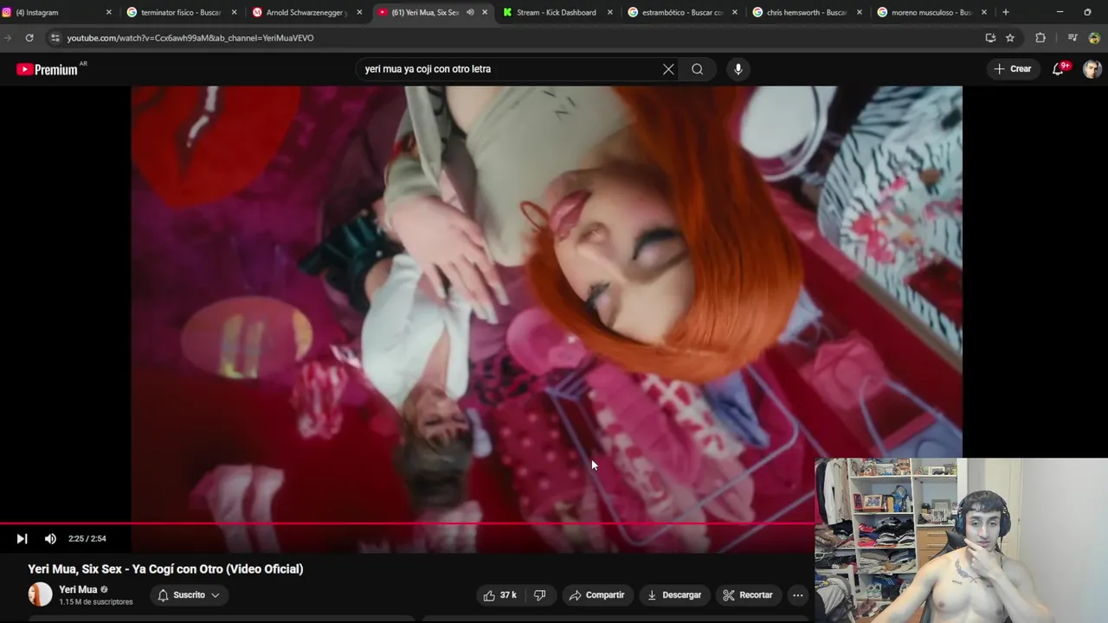Click the video title text
Image resolution: width=1108 pixels, height=623 pixels.
(x=165, y=568)
